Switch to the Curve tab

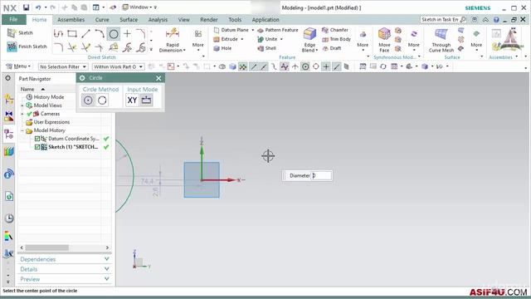coord(102,20)
